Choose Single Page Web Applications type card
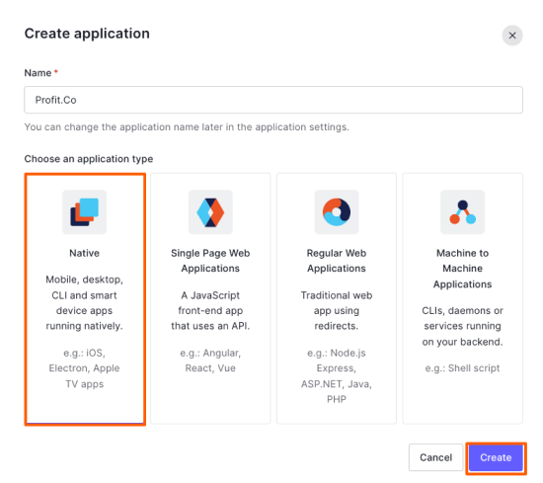This screenshot has height=483, width=543. click(x=210, y=298)
